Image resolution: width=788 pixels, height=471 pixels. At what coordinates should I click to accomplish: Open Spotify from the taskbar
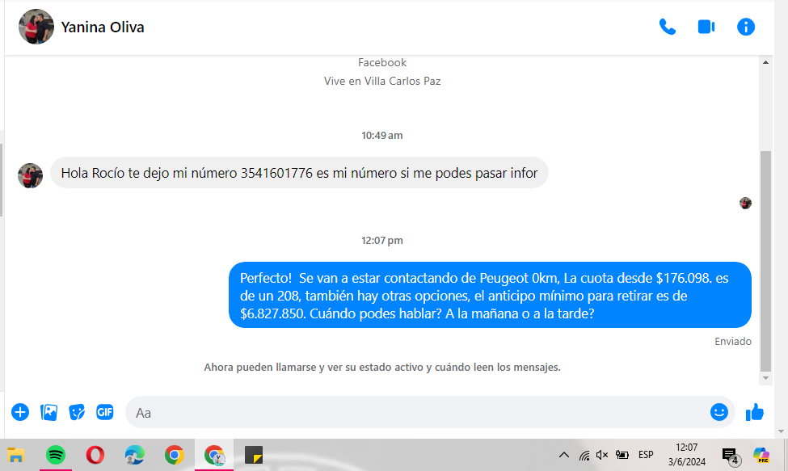[x=56, y=455]
